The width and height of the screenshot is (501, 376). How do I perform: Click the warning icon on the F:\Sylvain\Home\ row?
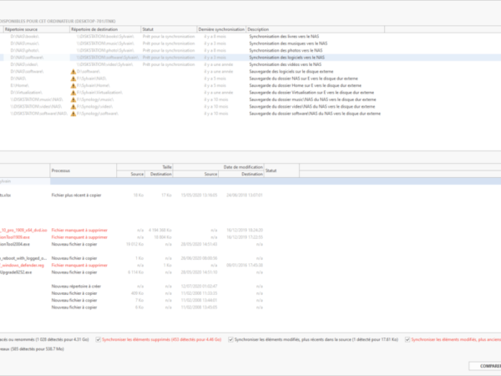pos(73,85)
